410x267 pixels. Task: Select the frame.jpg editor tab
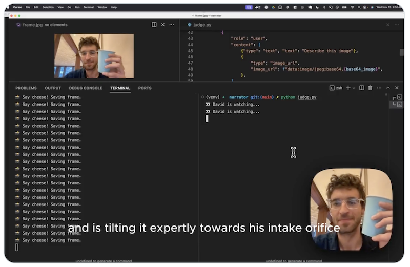(42, 25)
